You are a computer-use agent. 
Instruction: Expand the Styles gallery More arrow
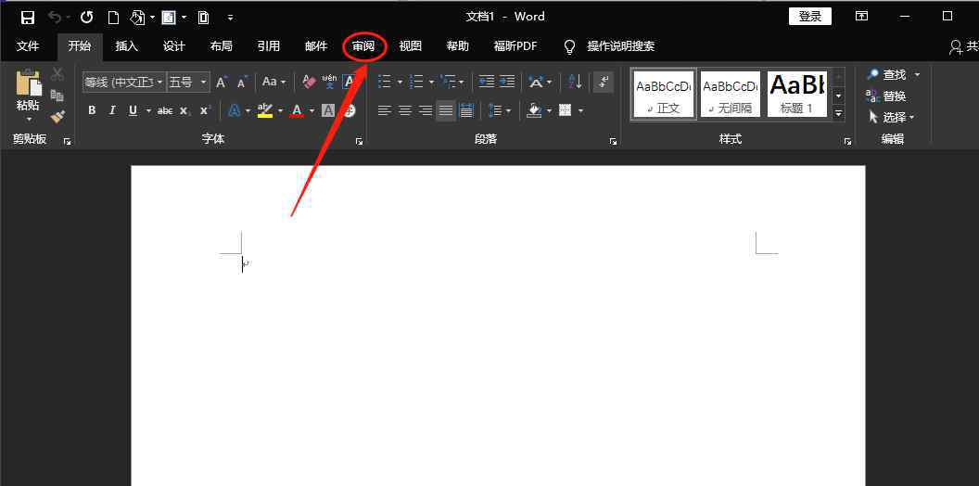coord(839,114)
